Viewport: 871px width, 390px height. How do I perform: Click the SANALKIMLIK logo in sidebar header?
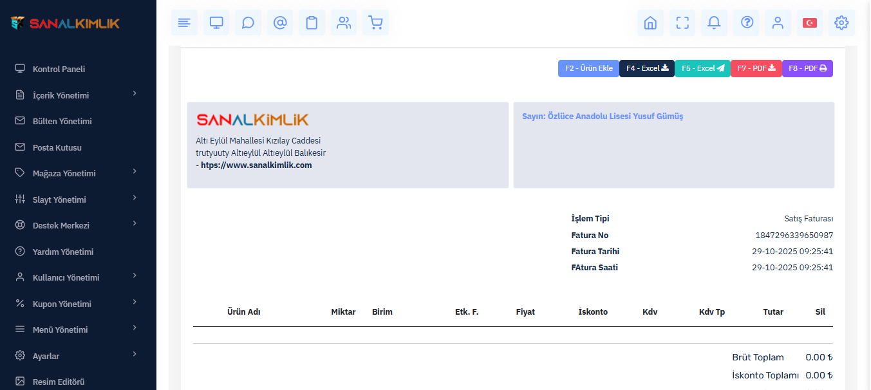pyautogui.click(x=66, y=23)
